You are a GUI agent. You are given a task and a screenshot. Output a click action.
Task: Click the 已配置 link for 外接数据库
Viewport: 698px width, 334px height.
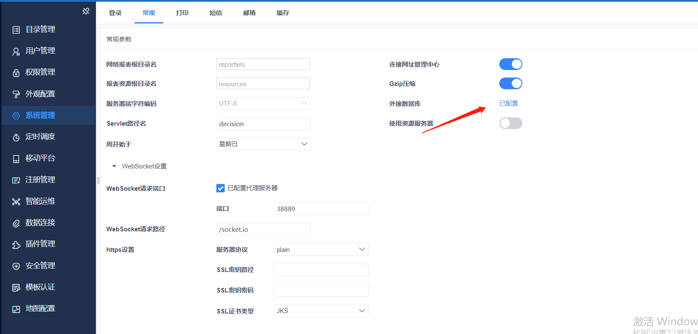pos(509,104)
